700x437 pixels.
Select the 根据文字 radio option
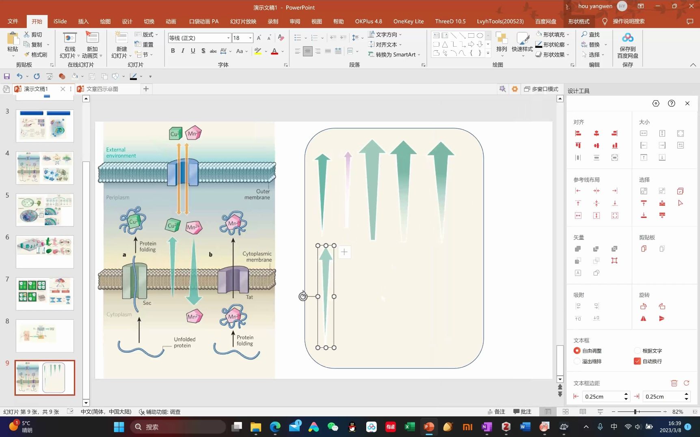(637, 351)
